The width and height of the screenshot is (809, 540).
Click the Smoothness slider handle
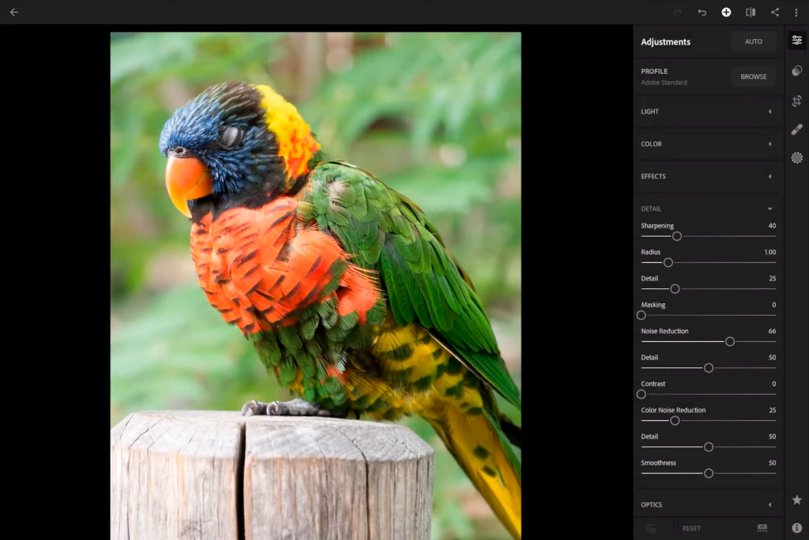[708, 473]
